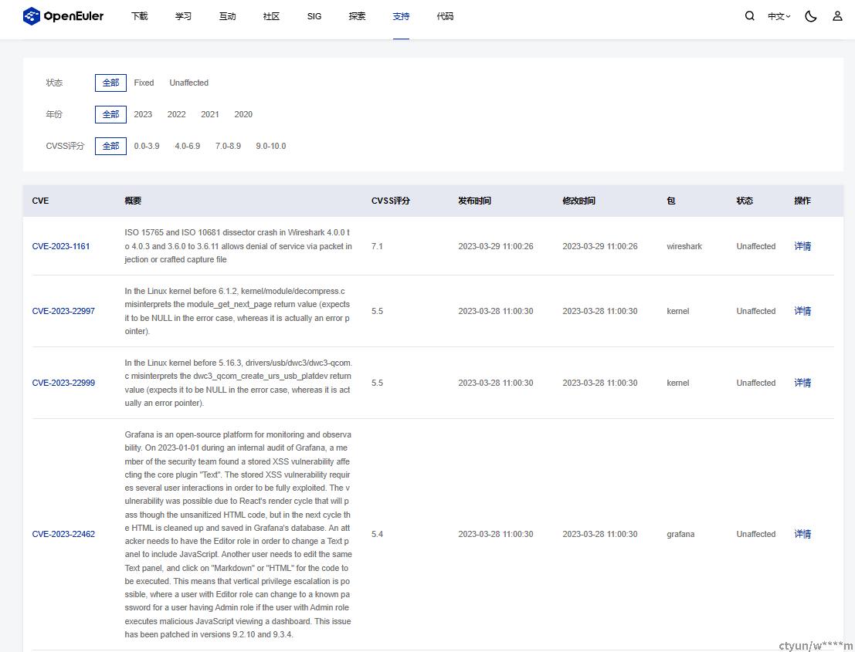This screenshot has height=652, width=855.
Task: Filter by year 2020
Action: [x=243, y=114]
